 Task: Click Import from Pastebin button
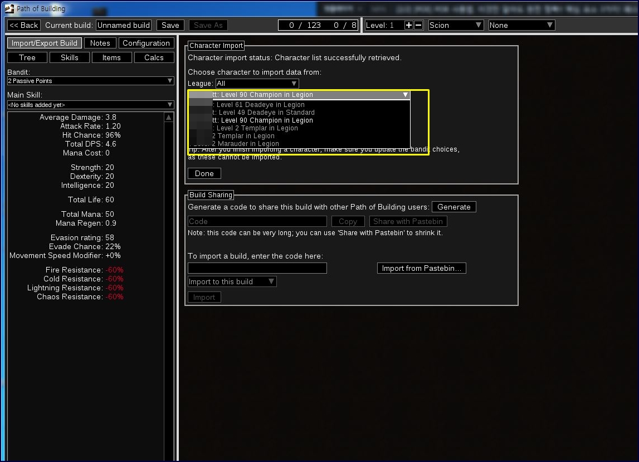click(421, 268)
